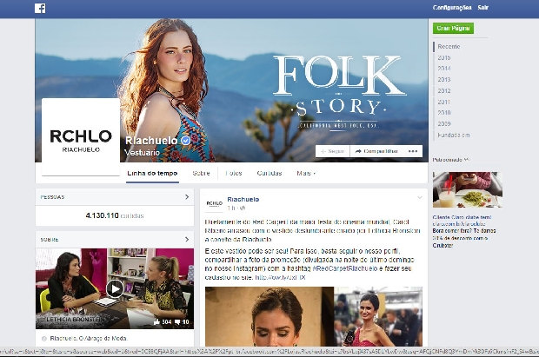Click the 4.130.110 curtidas count
Screen dimensions: 539x357
pos(115,215)
